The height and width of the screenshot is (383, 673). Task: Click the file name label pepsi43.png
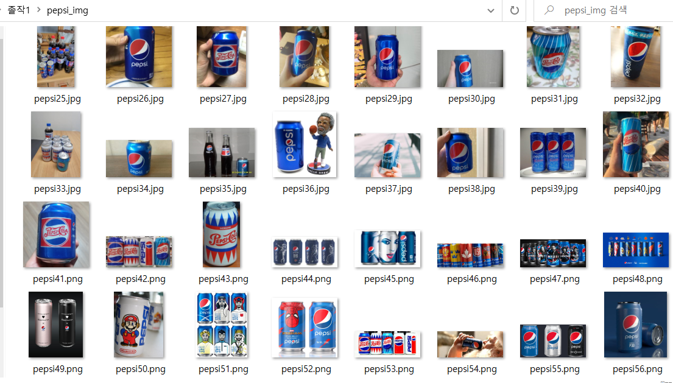[x=223, y=279]
